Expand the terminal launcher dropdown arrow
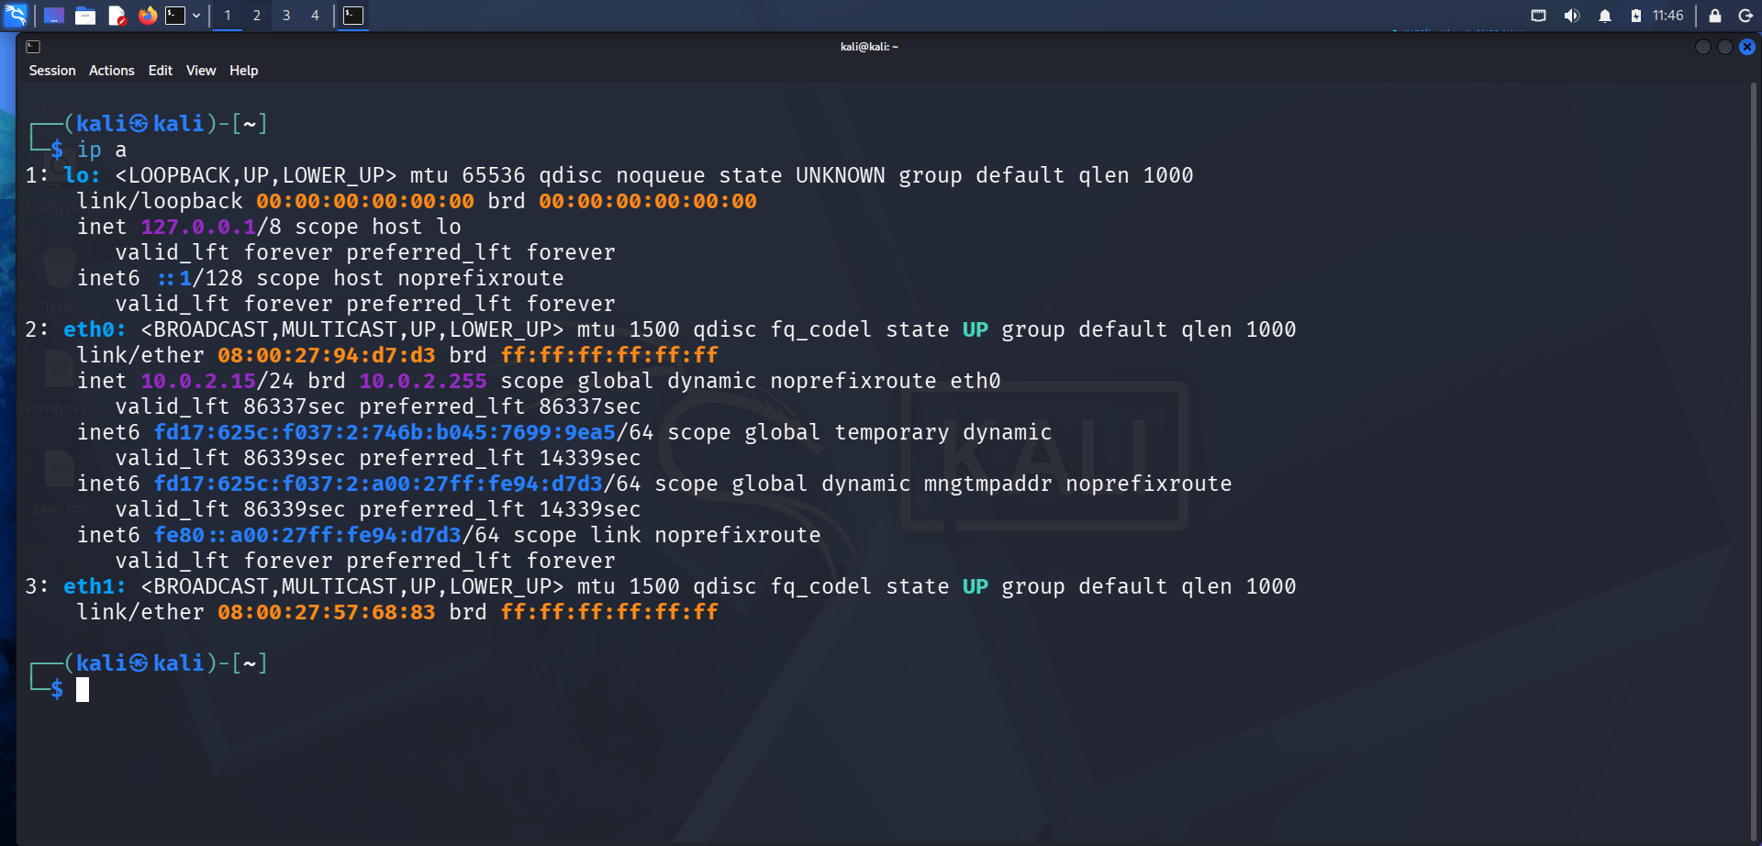The width and height of the screenshot is (1762, 846). pyautogui.click(x=196, y=16)
